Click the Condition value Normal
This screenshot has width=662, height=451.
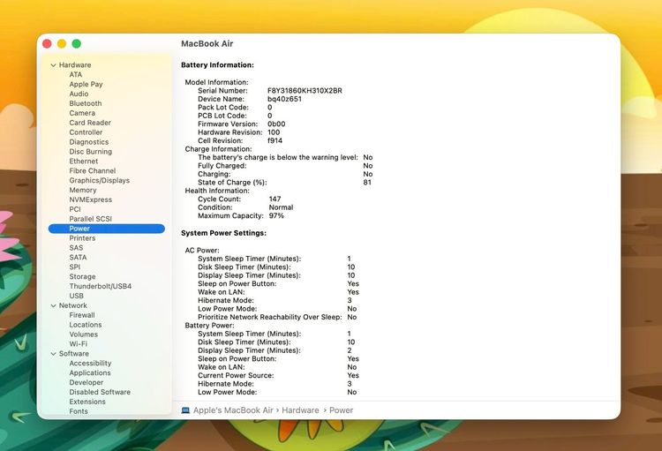click(x=281, y=207)
